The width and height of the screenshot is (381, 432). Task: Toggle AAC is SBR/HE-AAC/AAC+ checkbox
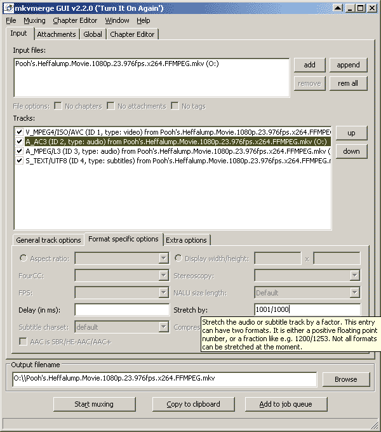[23, 342]
